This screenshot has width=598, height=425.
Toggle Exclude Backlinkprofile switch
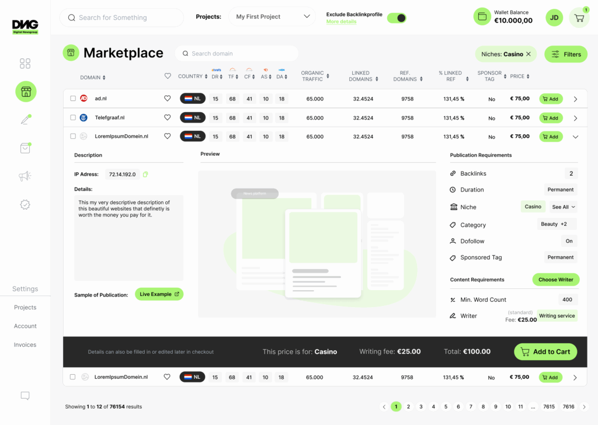coord(397,18)
